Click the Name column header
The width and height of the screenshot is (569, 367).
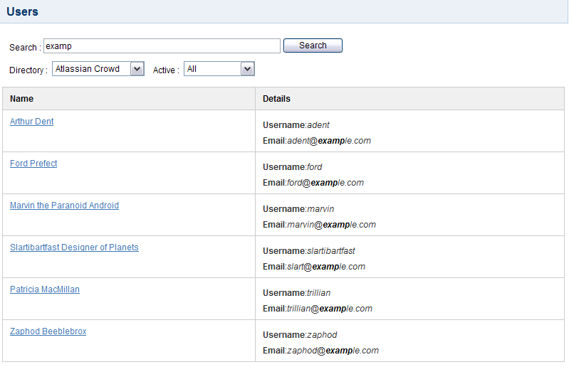[22, 99]
